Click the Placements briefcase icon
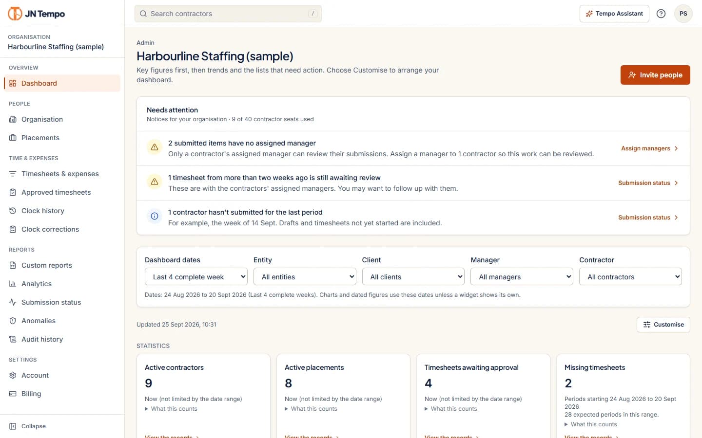 [x=13, y=138]
